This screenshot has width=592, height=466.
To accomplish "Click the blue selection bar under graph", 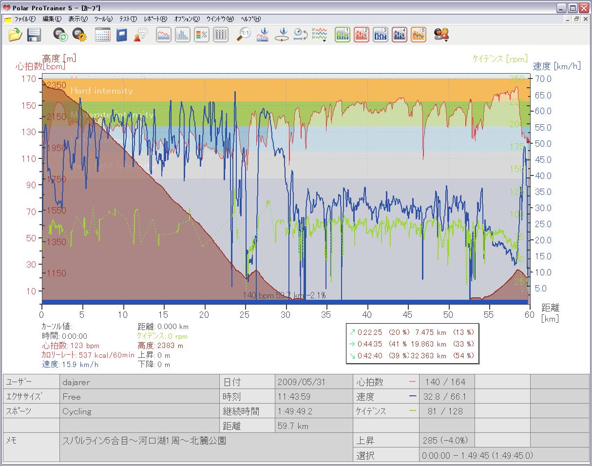I will 285,302.
